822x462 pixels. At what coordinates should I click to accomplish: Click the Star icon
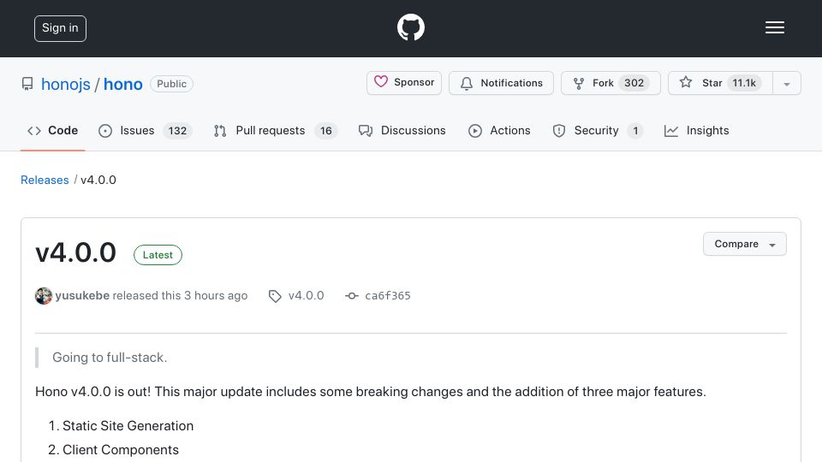[x=686, y=82]
